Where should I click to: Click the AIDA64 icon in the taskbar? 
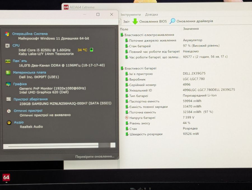tap(6, 177)
